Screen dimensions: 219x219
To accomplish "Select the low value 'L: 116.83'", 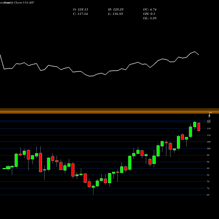I will click(115, 14).
